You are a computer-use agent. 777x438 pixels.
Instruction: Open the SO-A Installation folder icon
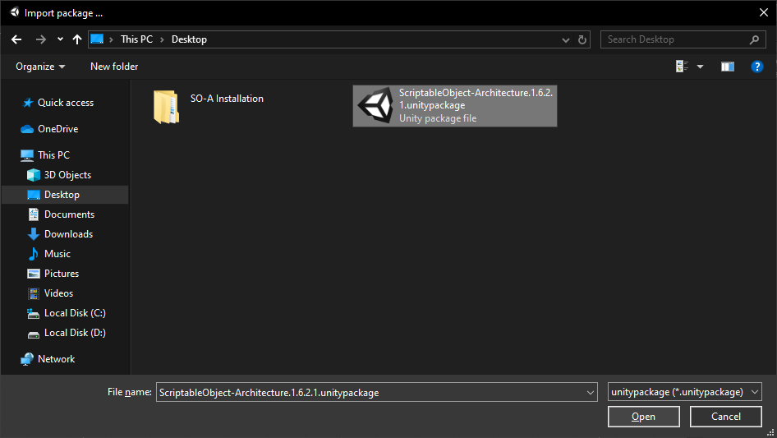(166, 106)
